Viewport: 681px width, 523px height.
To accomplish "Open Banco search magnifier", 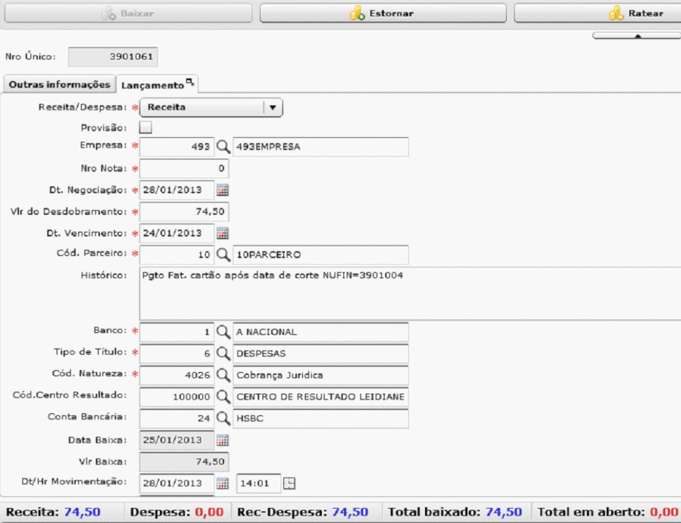I will point(223,332).
